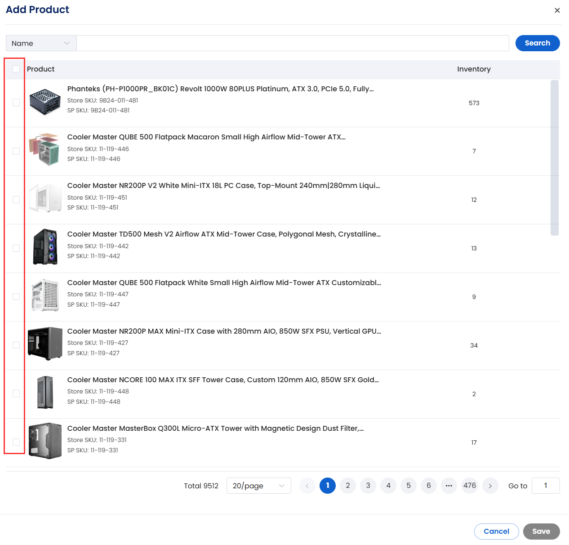Click the MasterBox Q300L Micro-ATX title
This screenshot has height=545, width=569.
point(216,429)
